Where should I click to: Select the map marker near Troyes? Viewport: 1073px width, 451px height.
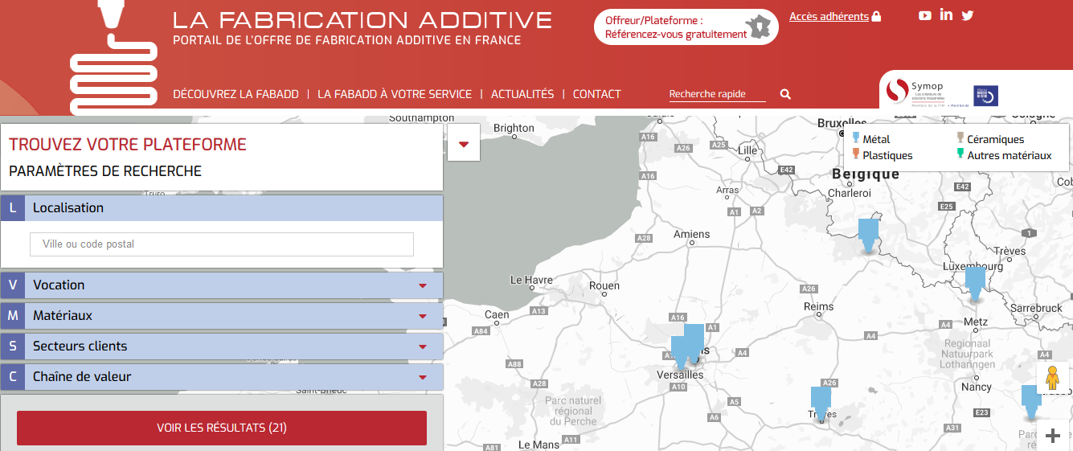click(821, 401)
